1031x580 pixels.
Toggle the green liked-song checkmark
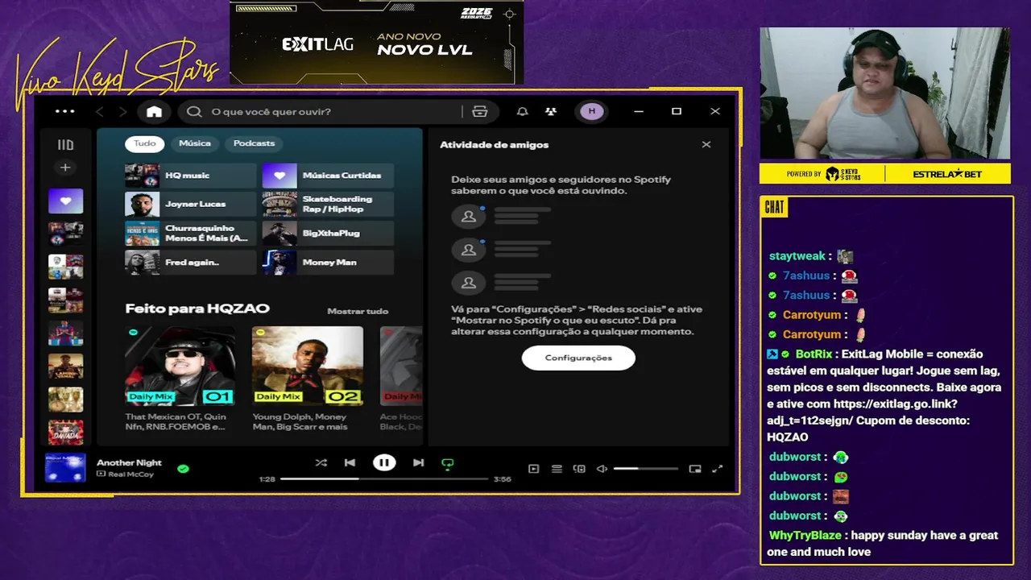click(183, 468)
